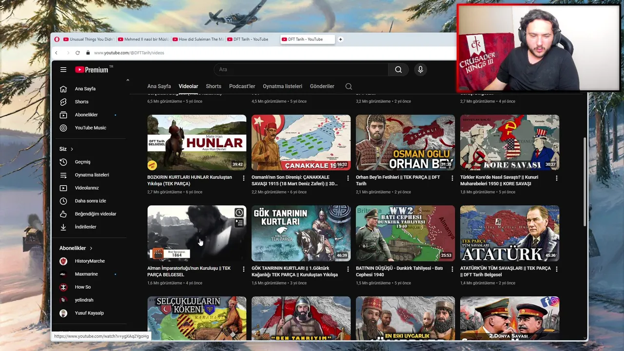Open HistoryMarche subscription channel
The width and height of the screenshot is (624, 351).
(91, 261)
